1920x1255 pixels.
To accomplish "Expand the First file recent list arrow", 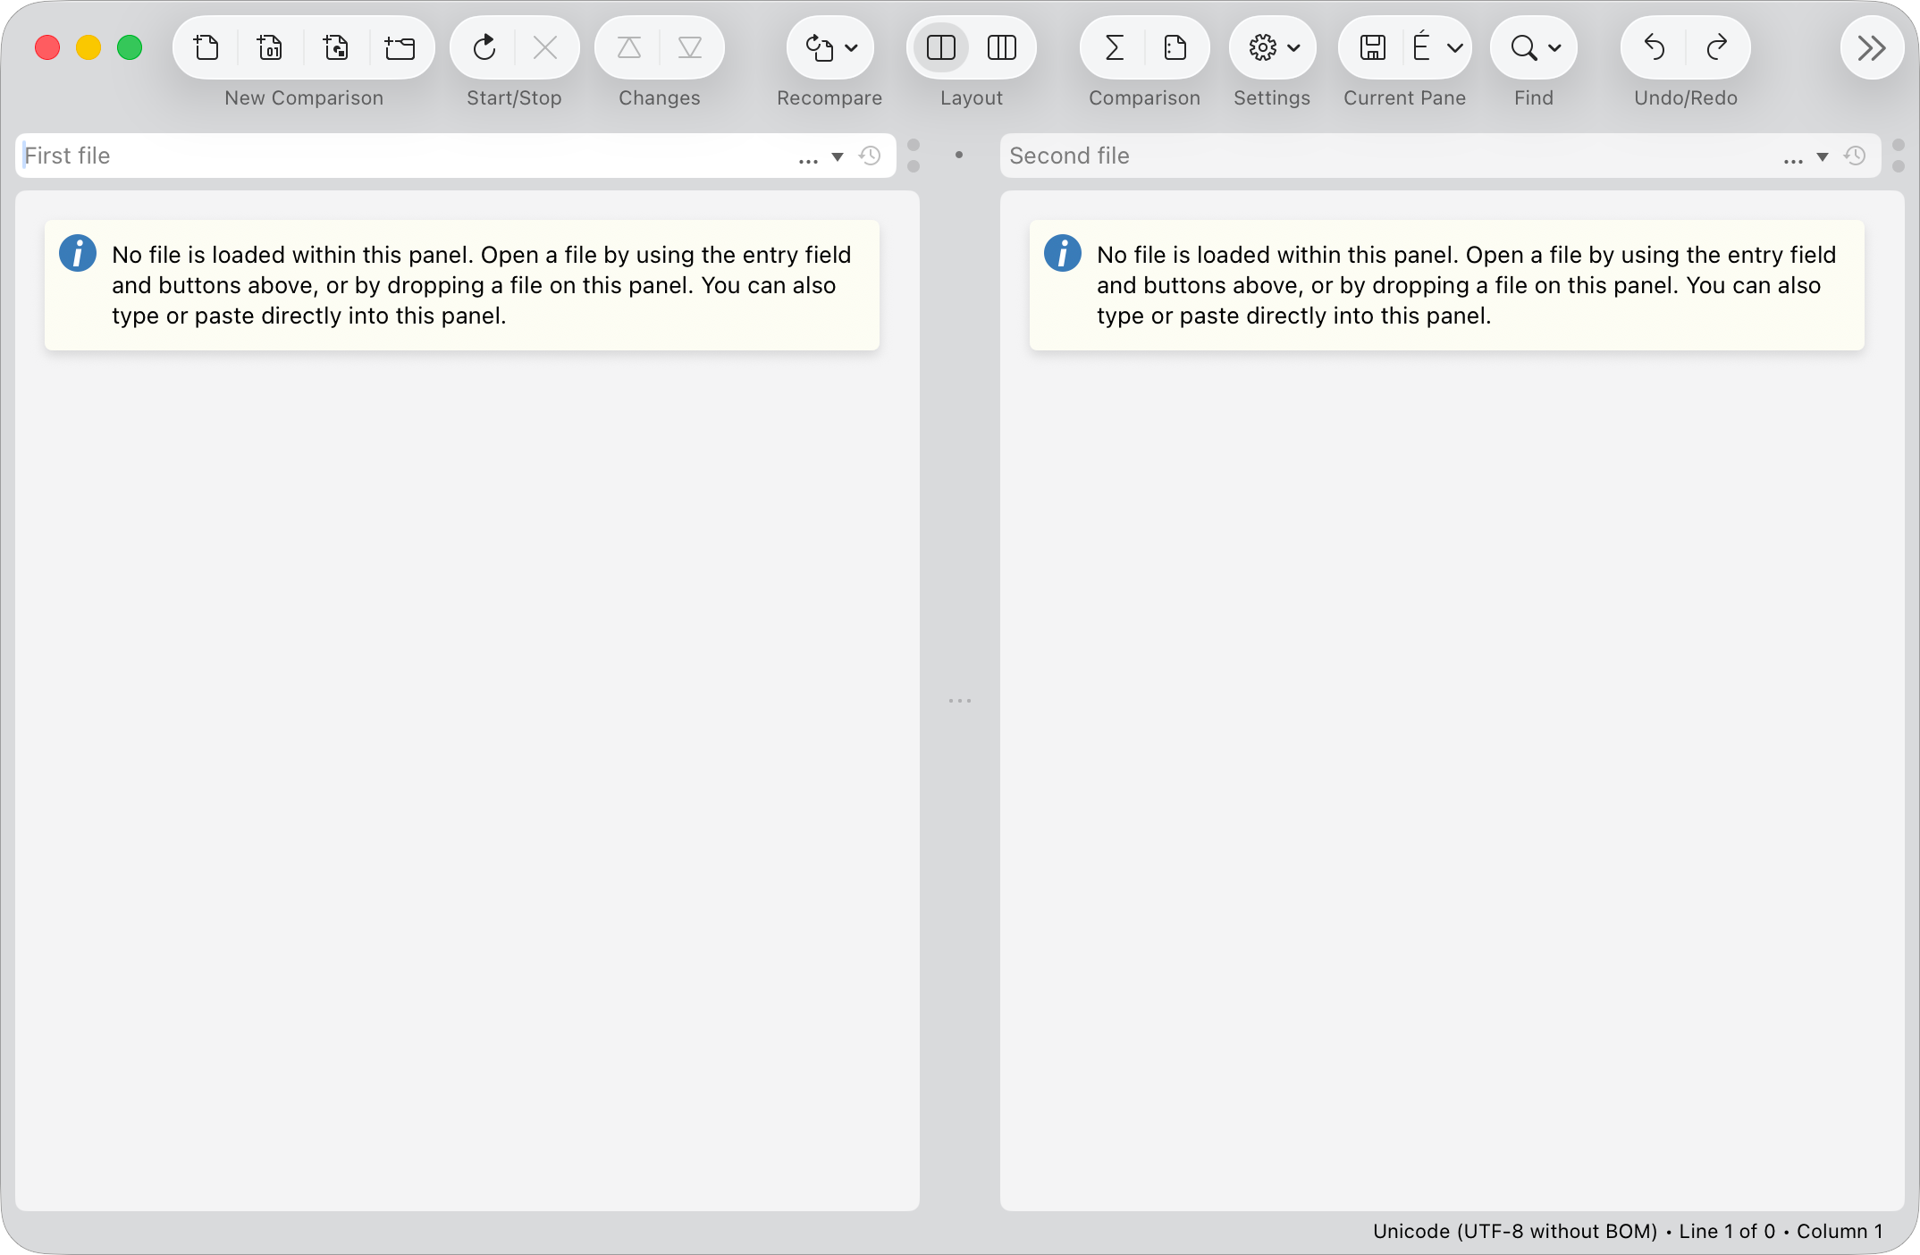I will coord(838,157).
